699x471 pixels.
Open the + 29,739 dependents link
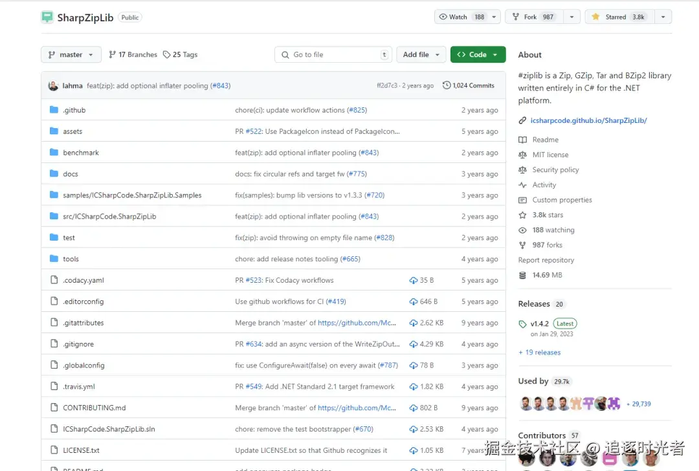click(x=638, y=404)
